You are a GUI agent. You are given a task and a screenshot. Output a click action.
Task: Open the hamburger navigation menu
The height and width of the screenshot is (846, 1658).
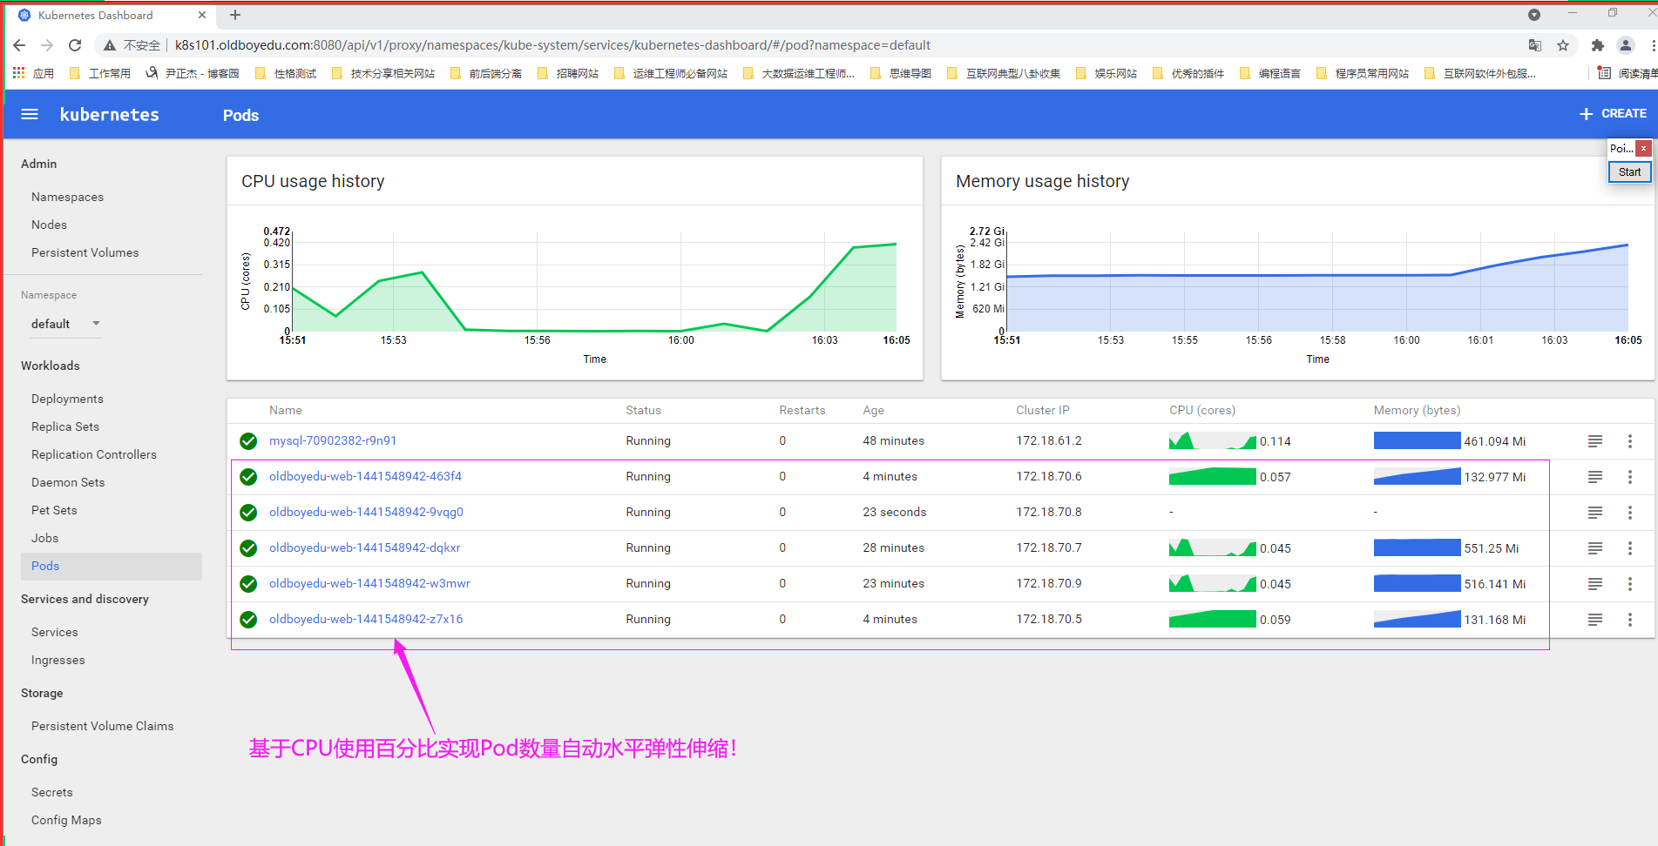click(30, 114)
